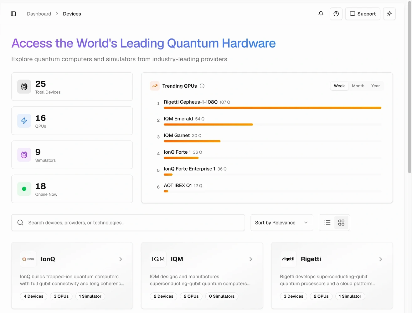Click the Devices breadcrumb
Viewport: 412px width, 313px height.
pos(72,14)
